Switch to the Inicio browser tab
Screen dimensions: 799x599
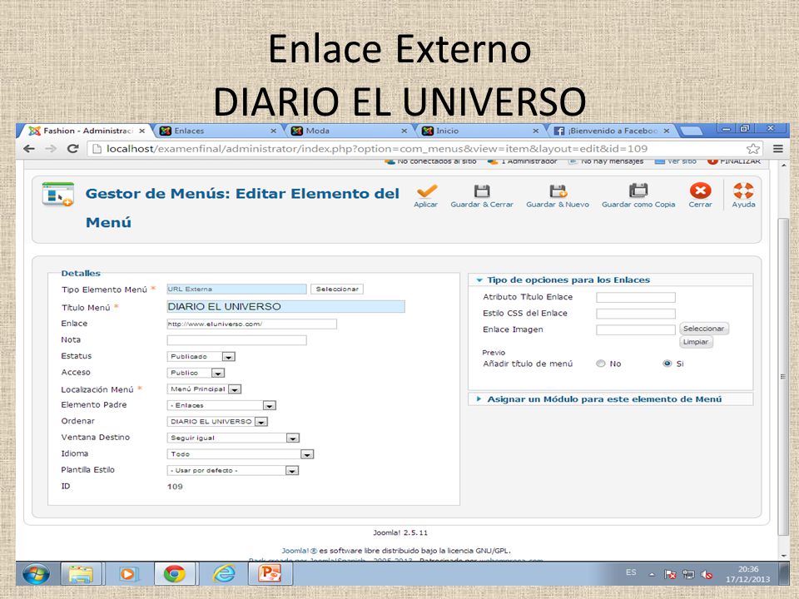coord(480,131)
